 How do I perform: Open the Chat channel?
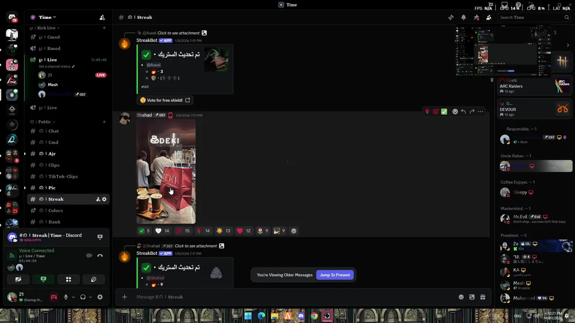(68, 131)
